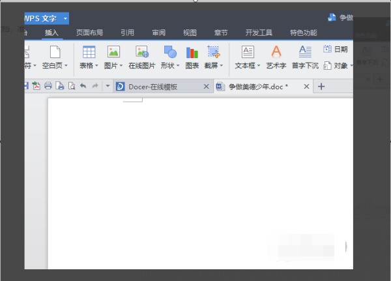Viewport: 391px width, 281px height.
Task: Expand the WPS 文字 menu dropdown arrow
Action: coord(65,18)
